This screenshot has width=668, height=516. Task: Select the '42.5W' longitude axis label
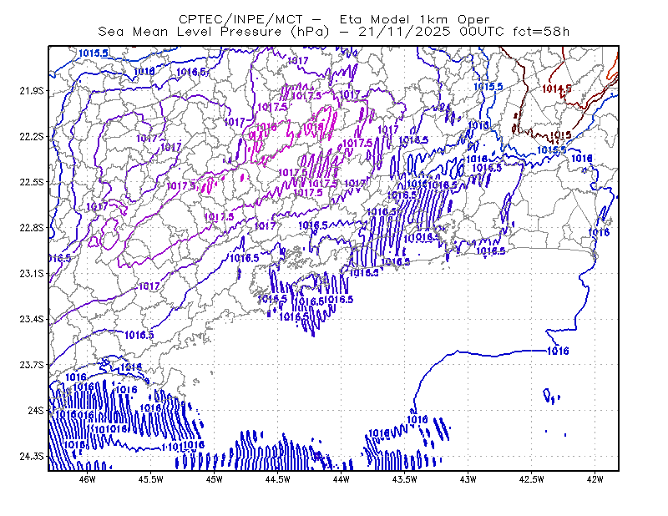[x=531, y=479]
